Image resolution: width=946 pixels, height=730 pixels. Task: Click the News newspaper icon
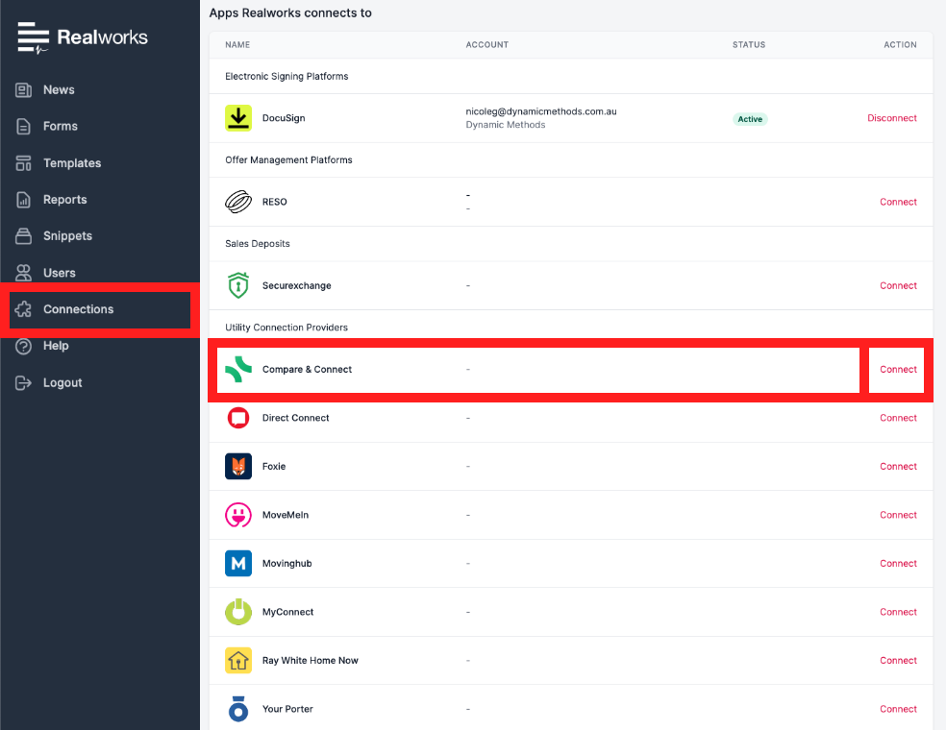23,90
